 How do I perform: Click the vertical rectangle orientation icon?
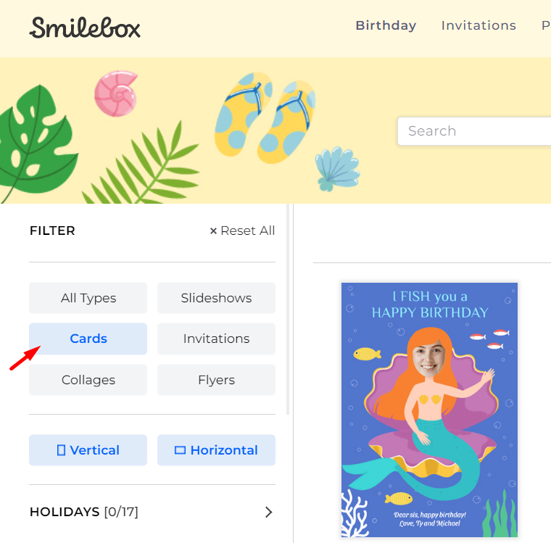[x=61, y=450]
